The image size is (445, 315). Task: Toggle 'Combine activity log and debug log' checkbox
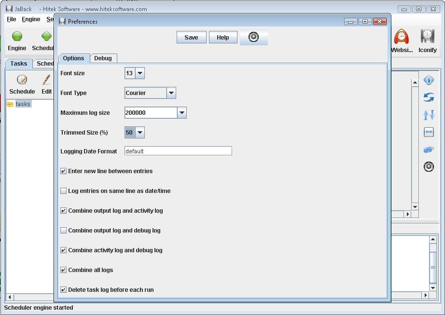pos(64,250)
